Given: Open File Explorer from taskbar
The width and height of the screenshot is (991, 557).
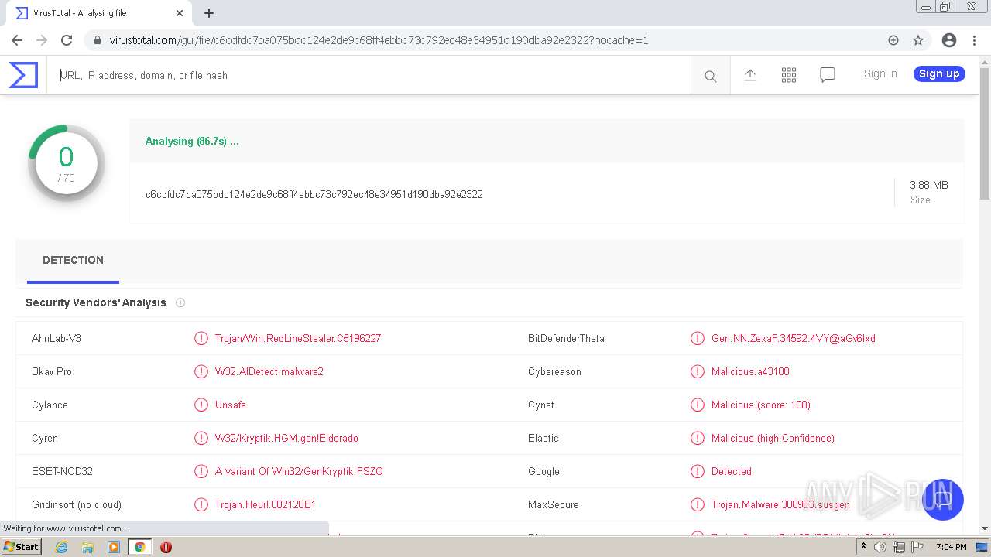Looking at the screenshot, I should click(87, 547).
